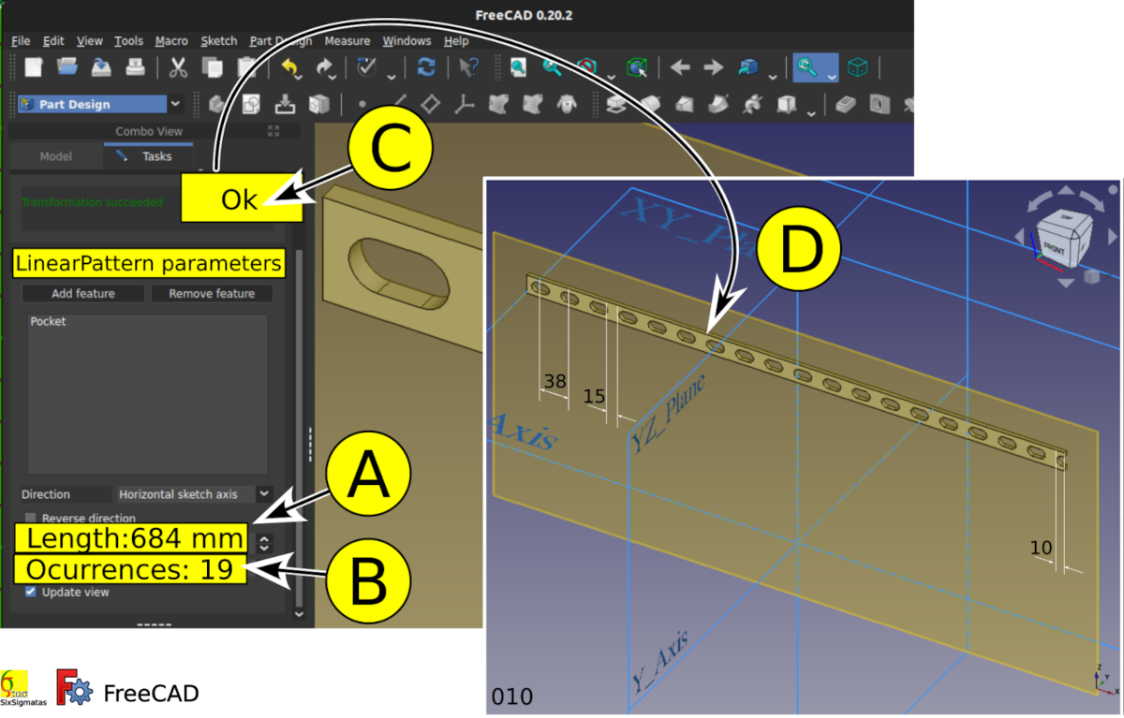Click the Create Sketch icon
This screenshot has width=1124, height=718.
point(252,104)
